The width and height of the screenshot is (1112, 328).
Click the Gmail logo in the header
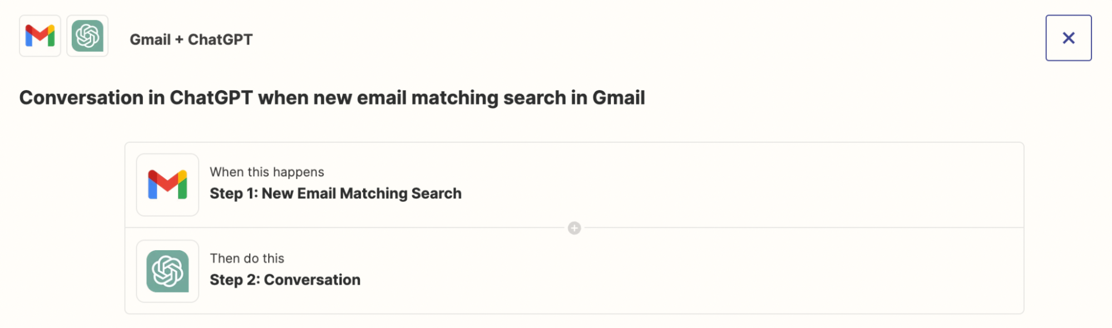(x=40, y=36)
